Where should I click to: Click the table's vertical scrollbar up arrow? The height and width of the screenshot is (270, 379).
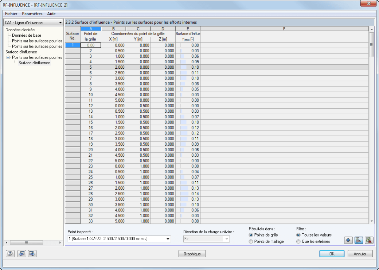click(x=371, y=29)
